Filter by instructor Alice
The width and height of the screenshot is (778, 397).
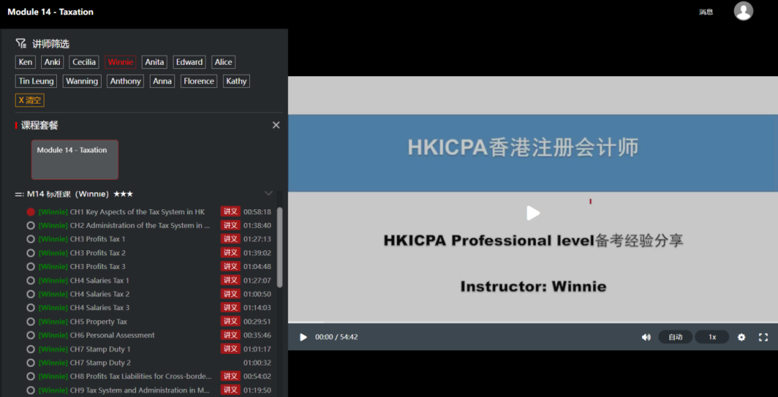223,62
